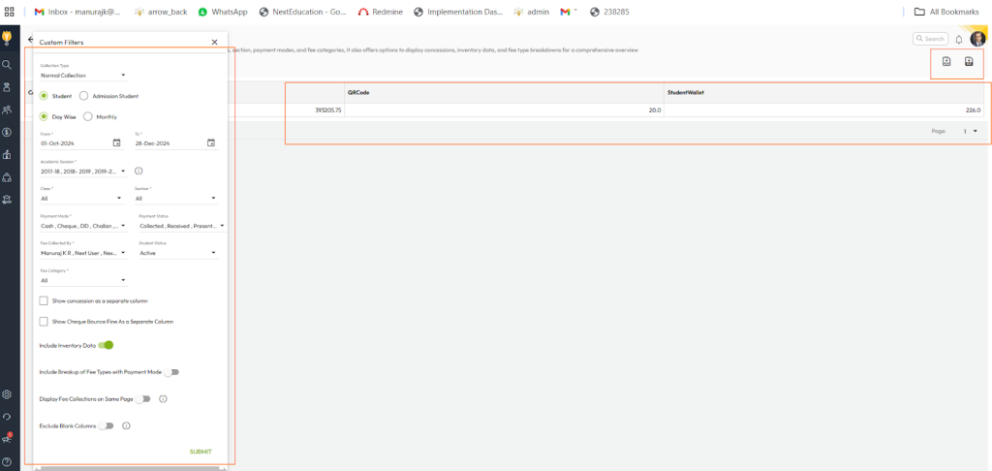Click the first export file icon
This screenshot has height=471, width=992.
pyautogui.click(x=946, y=62)
